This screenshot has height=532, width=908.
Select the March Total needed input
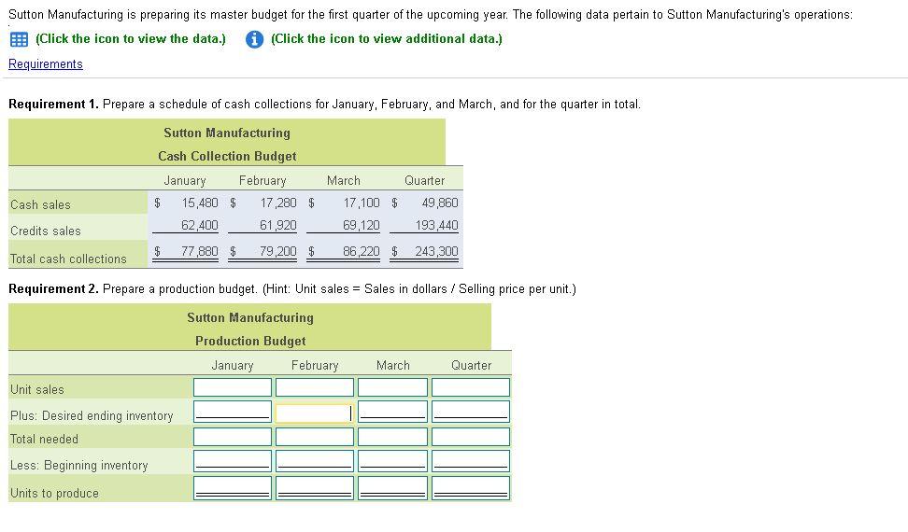pos(392,437)
